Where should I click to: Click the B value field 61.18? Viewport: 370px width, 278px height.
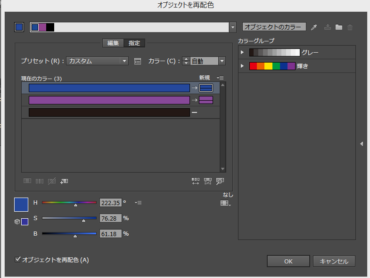point(111,234)
